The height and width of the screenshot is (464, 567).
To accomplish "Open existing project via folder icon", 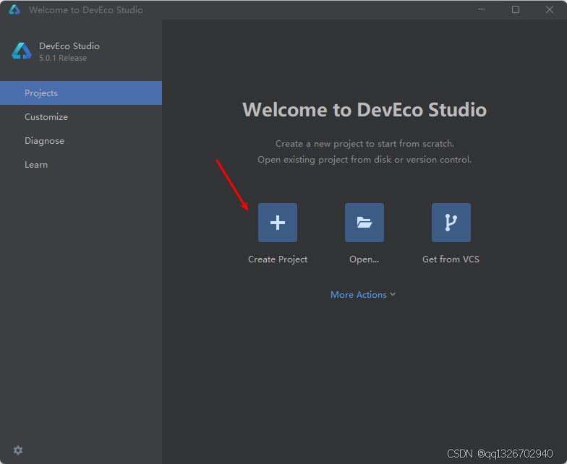I will click(364, 223).
